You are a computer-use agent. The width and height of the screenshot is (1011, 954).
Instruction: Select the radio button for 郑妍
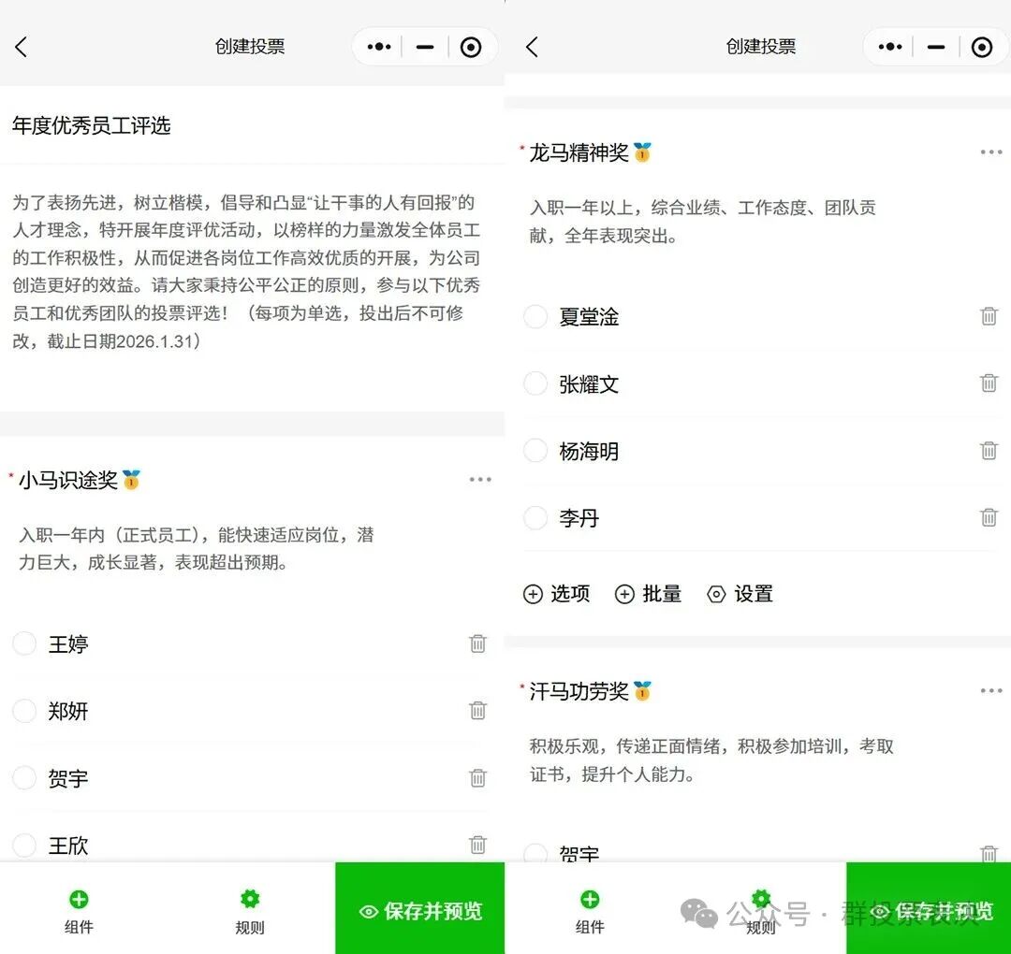pos(24,711)
